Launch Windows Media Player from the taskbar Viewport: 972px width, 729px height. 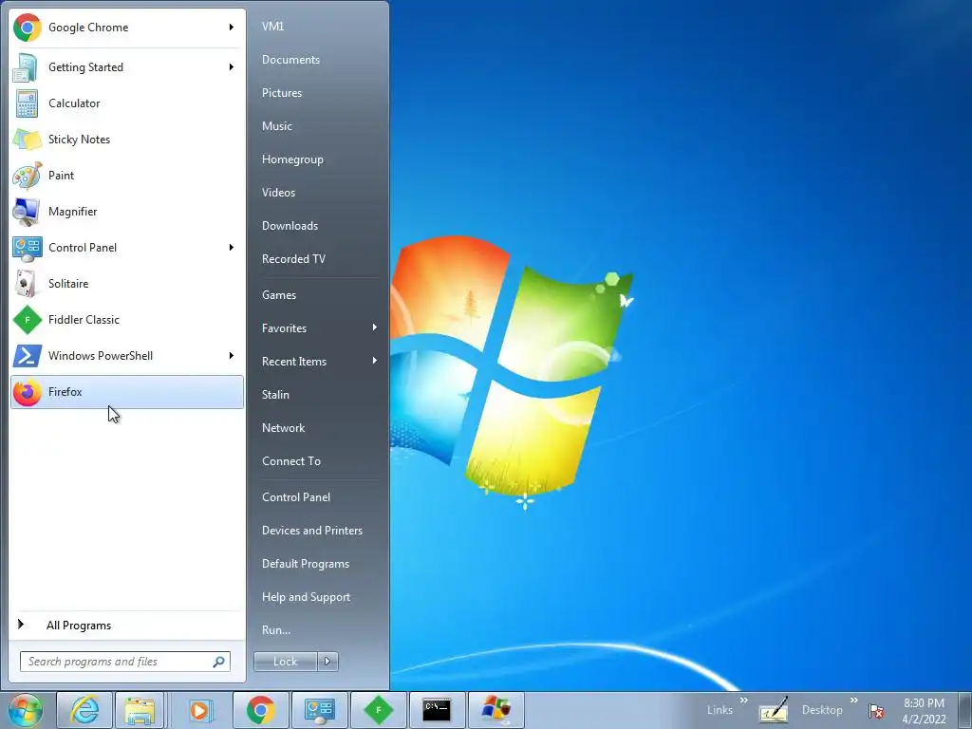click(199, 710)
